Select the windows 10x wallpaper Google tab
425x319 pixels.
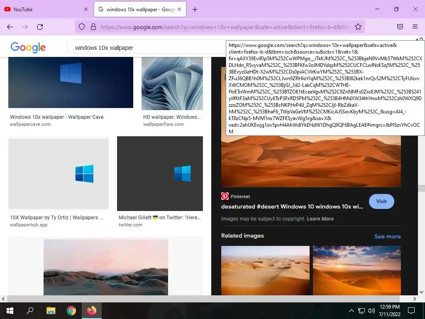tap(140, 9)
